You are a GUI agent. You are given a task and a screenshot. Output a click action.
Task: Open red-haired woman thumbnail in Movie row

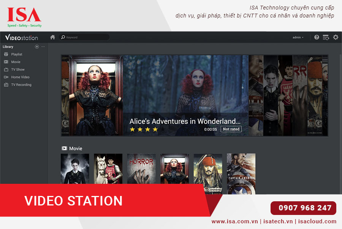(x=174, y=169)
